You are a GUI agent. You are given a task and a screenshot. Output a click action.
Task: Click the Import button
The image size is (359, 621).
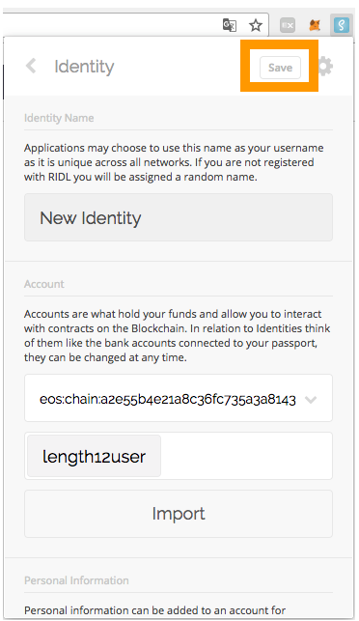[x=179, y=514]
